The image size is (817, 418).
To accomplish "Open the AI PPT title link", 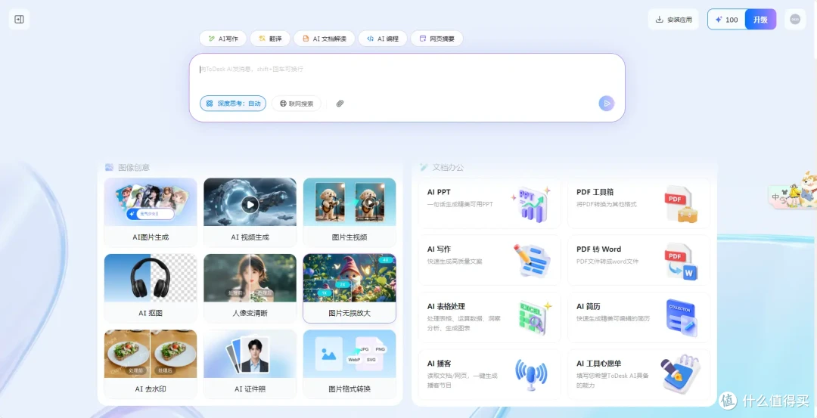I will tap(439, 192).
